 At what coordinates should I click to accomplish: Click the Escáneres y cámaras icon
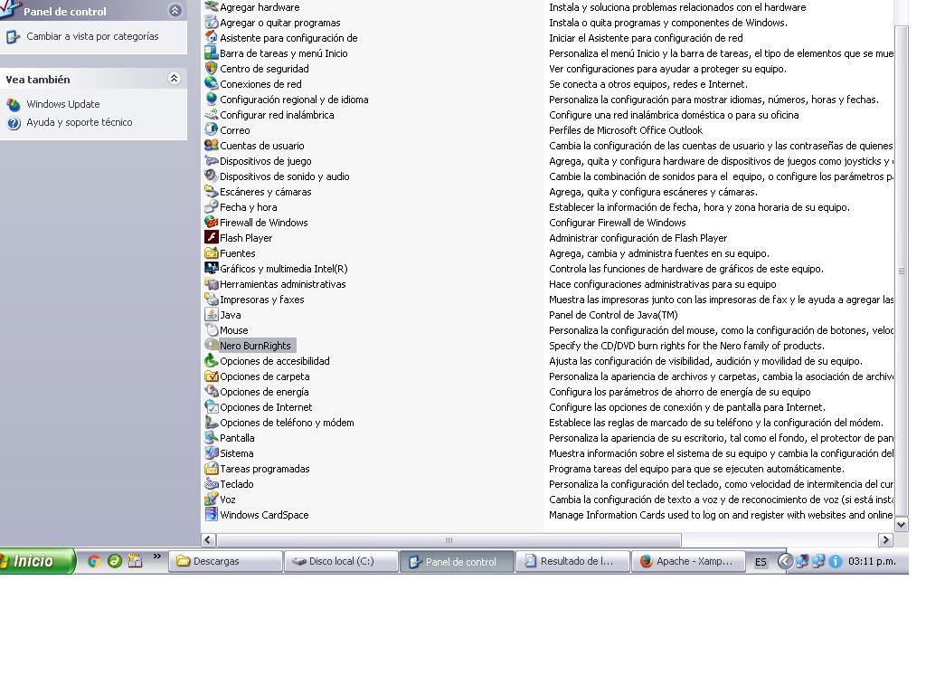coord(212,191)
